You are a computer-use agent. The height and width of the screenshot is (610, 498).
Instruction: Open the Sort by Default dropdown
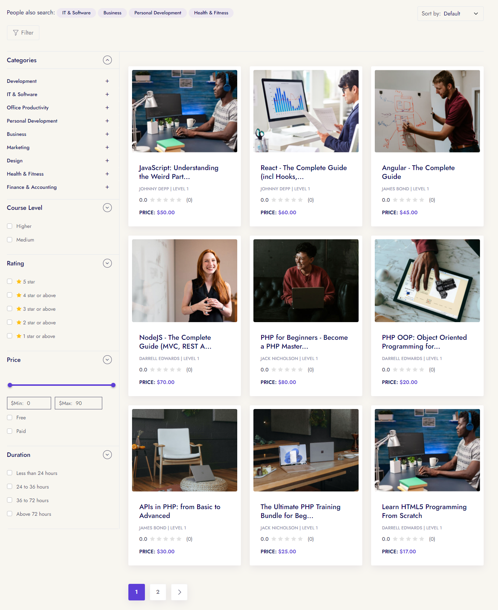tap(450, 14)
